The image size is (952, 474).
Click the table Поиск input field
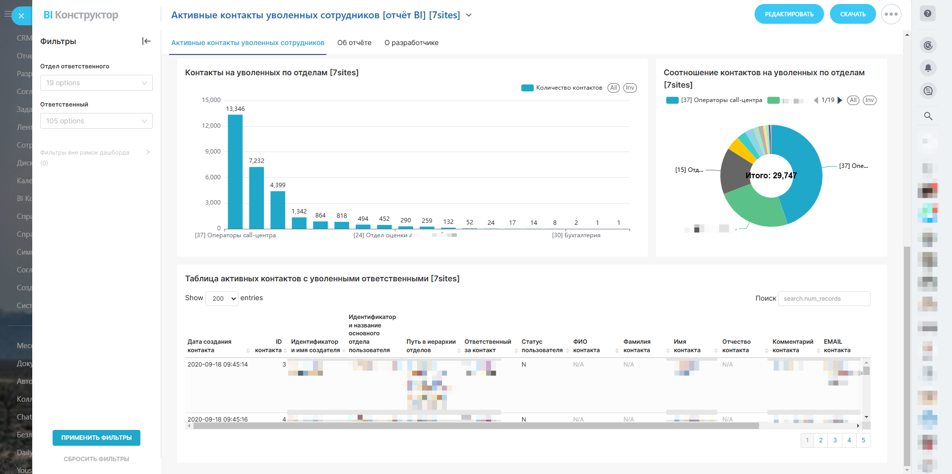[x=824, y=299]
